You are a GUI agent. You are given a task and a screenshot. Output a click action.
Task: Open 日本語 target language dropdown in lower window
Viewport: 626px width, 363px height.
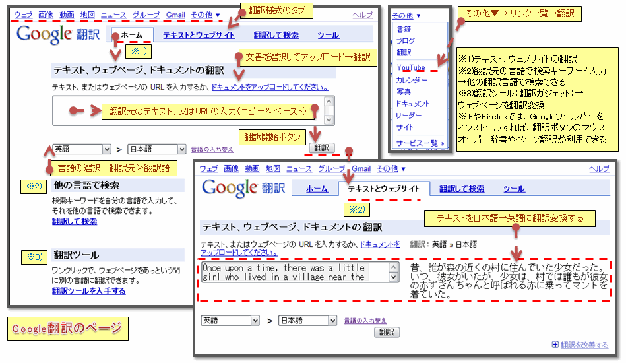point(308,320)
